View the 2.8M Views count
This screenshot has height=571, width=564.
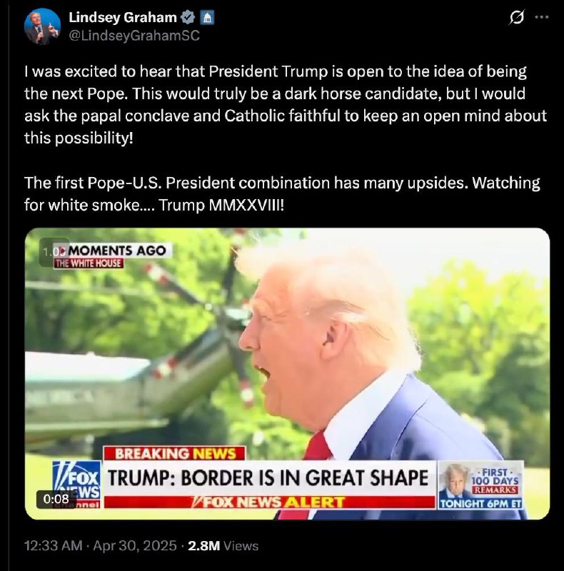tap(223, 545)
